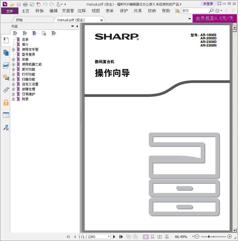The image size is (238, 241).
Task: Expand the 安装 bookmark
Action: [x=13, y=59]
